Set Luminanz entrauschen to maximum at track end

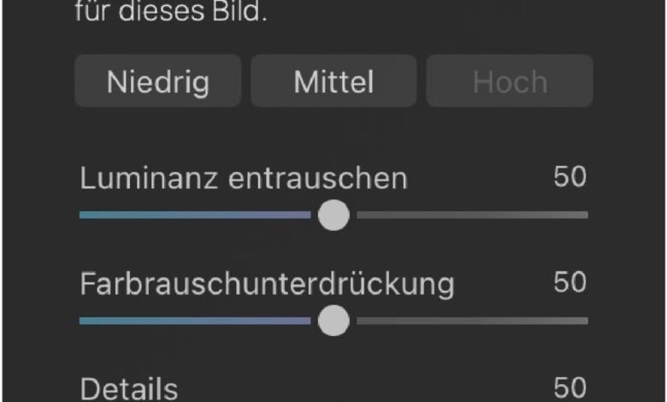[x=587, y=215]
